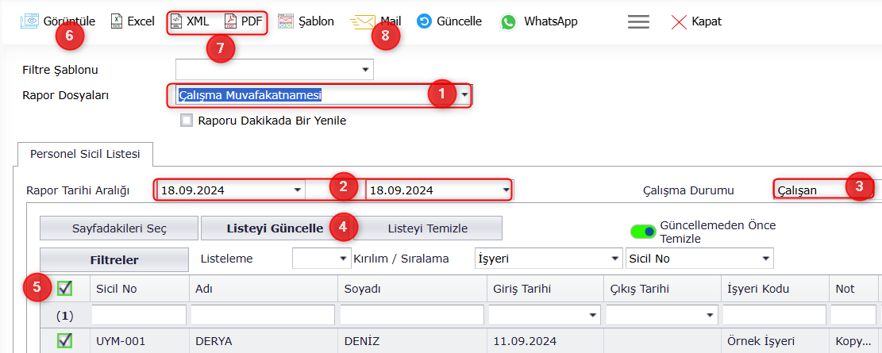Uncheck the select-all header checkbox
This screenshot has height=353, width=882.
click(65, 289)
